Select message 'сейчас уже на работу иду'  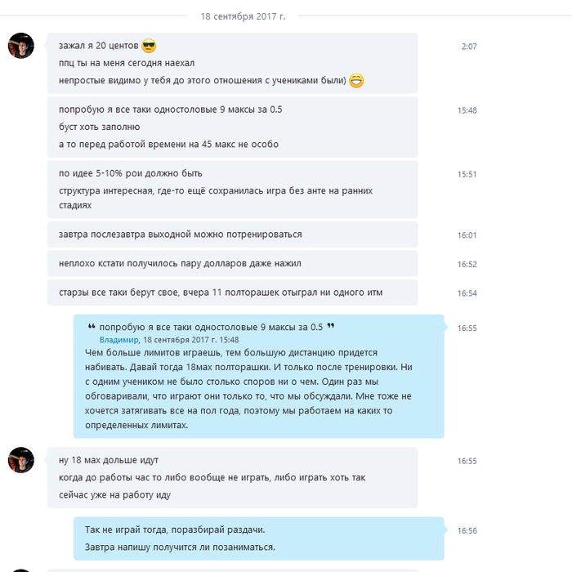(114, 495)
